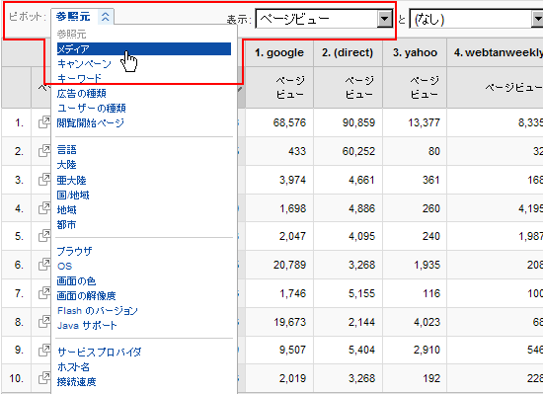
Task: Sort by ページビュー under yahoo column
Action: (425, 87)
